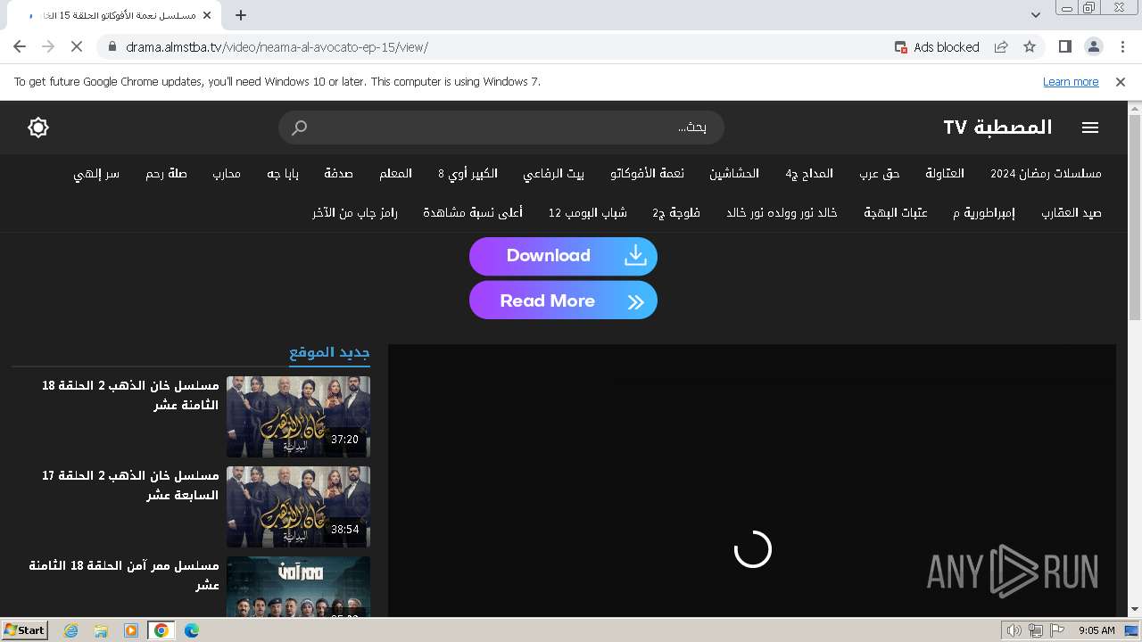Open Windows Media Player in taskbar
1142x642 pixels.
[x=131, y=630]
